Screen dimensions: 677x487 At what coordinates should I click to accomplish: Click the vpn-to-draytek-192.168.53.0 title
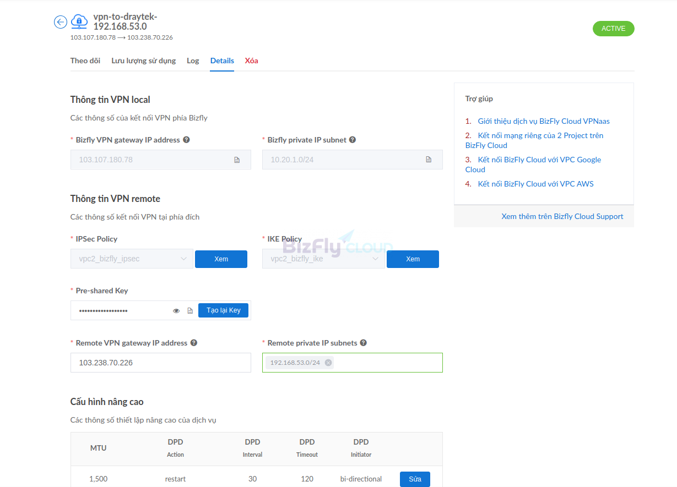[126, 21]
